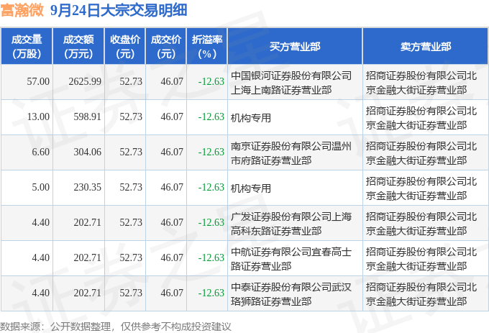
Task: Click buyer 中泰证券股份有限公司武汉珞狮路证券营业部
Action: coord(291,294)
